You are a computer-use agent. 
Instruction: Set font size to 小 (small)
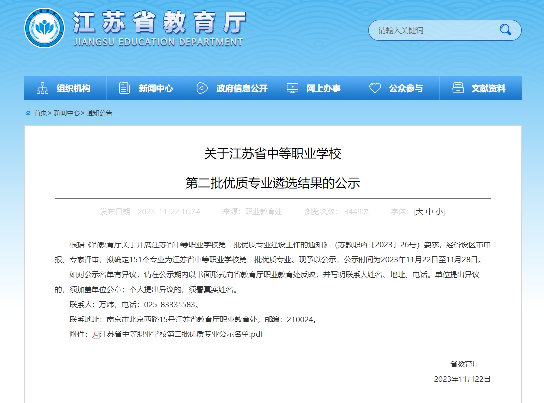pos(439,212)
